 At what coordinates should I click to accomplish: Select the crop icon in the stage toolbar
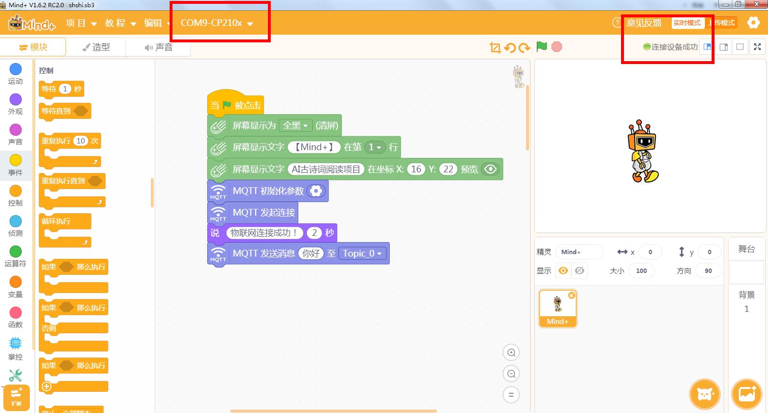click(x=495, y=47)
